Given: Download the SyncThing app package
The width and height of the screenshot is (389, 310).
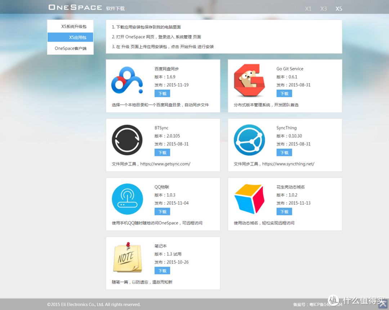Looking at the screenshot, I should 284,153.
